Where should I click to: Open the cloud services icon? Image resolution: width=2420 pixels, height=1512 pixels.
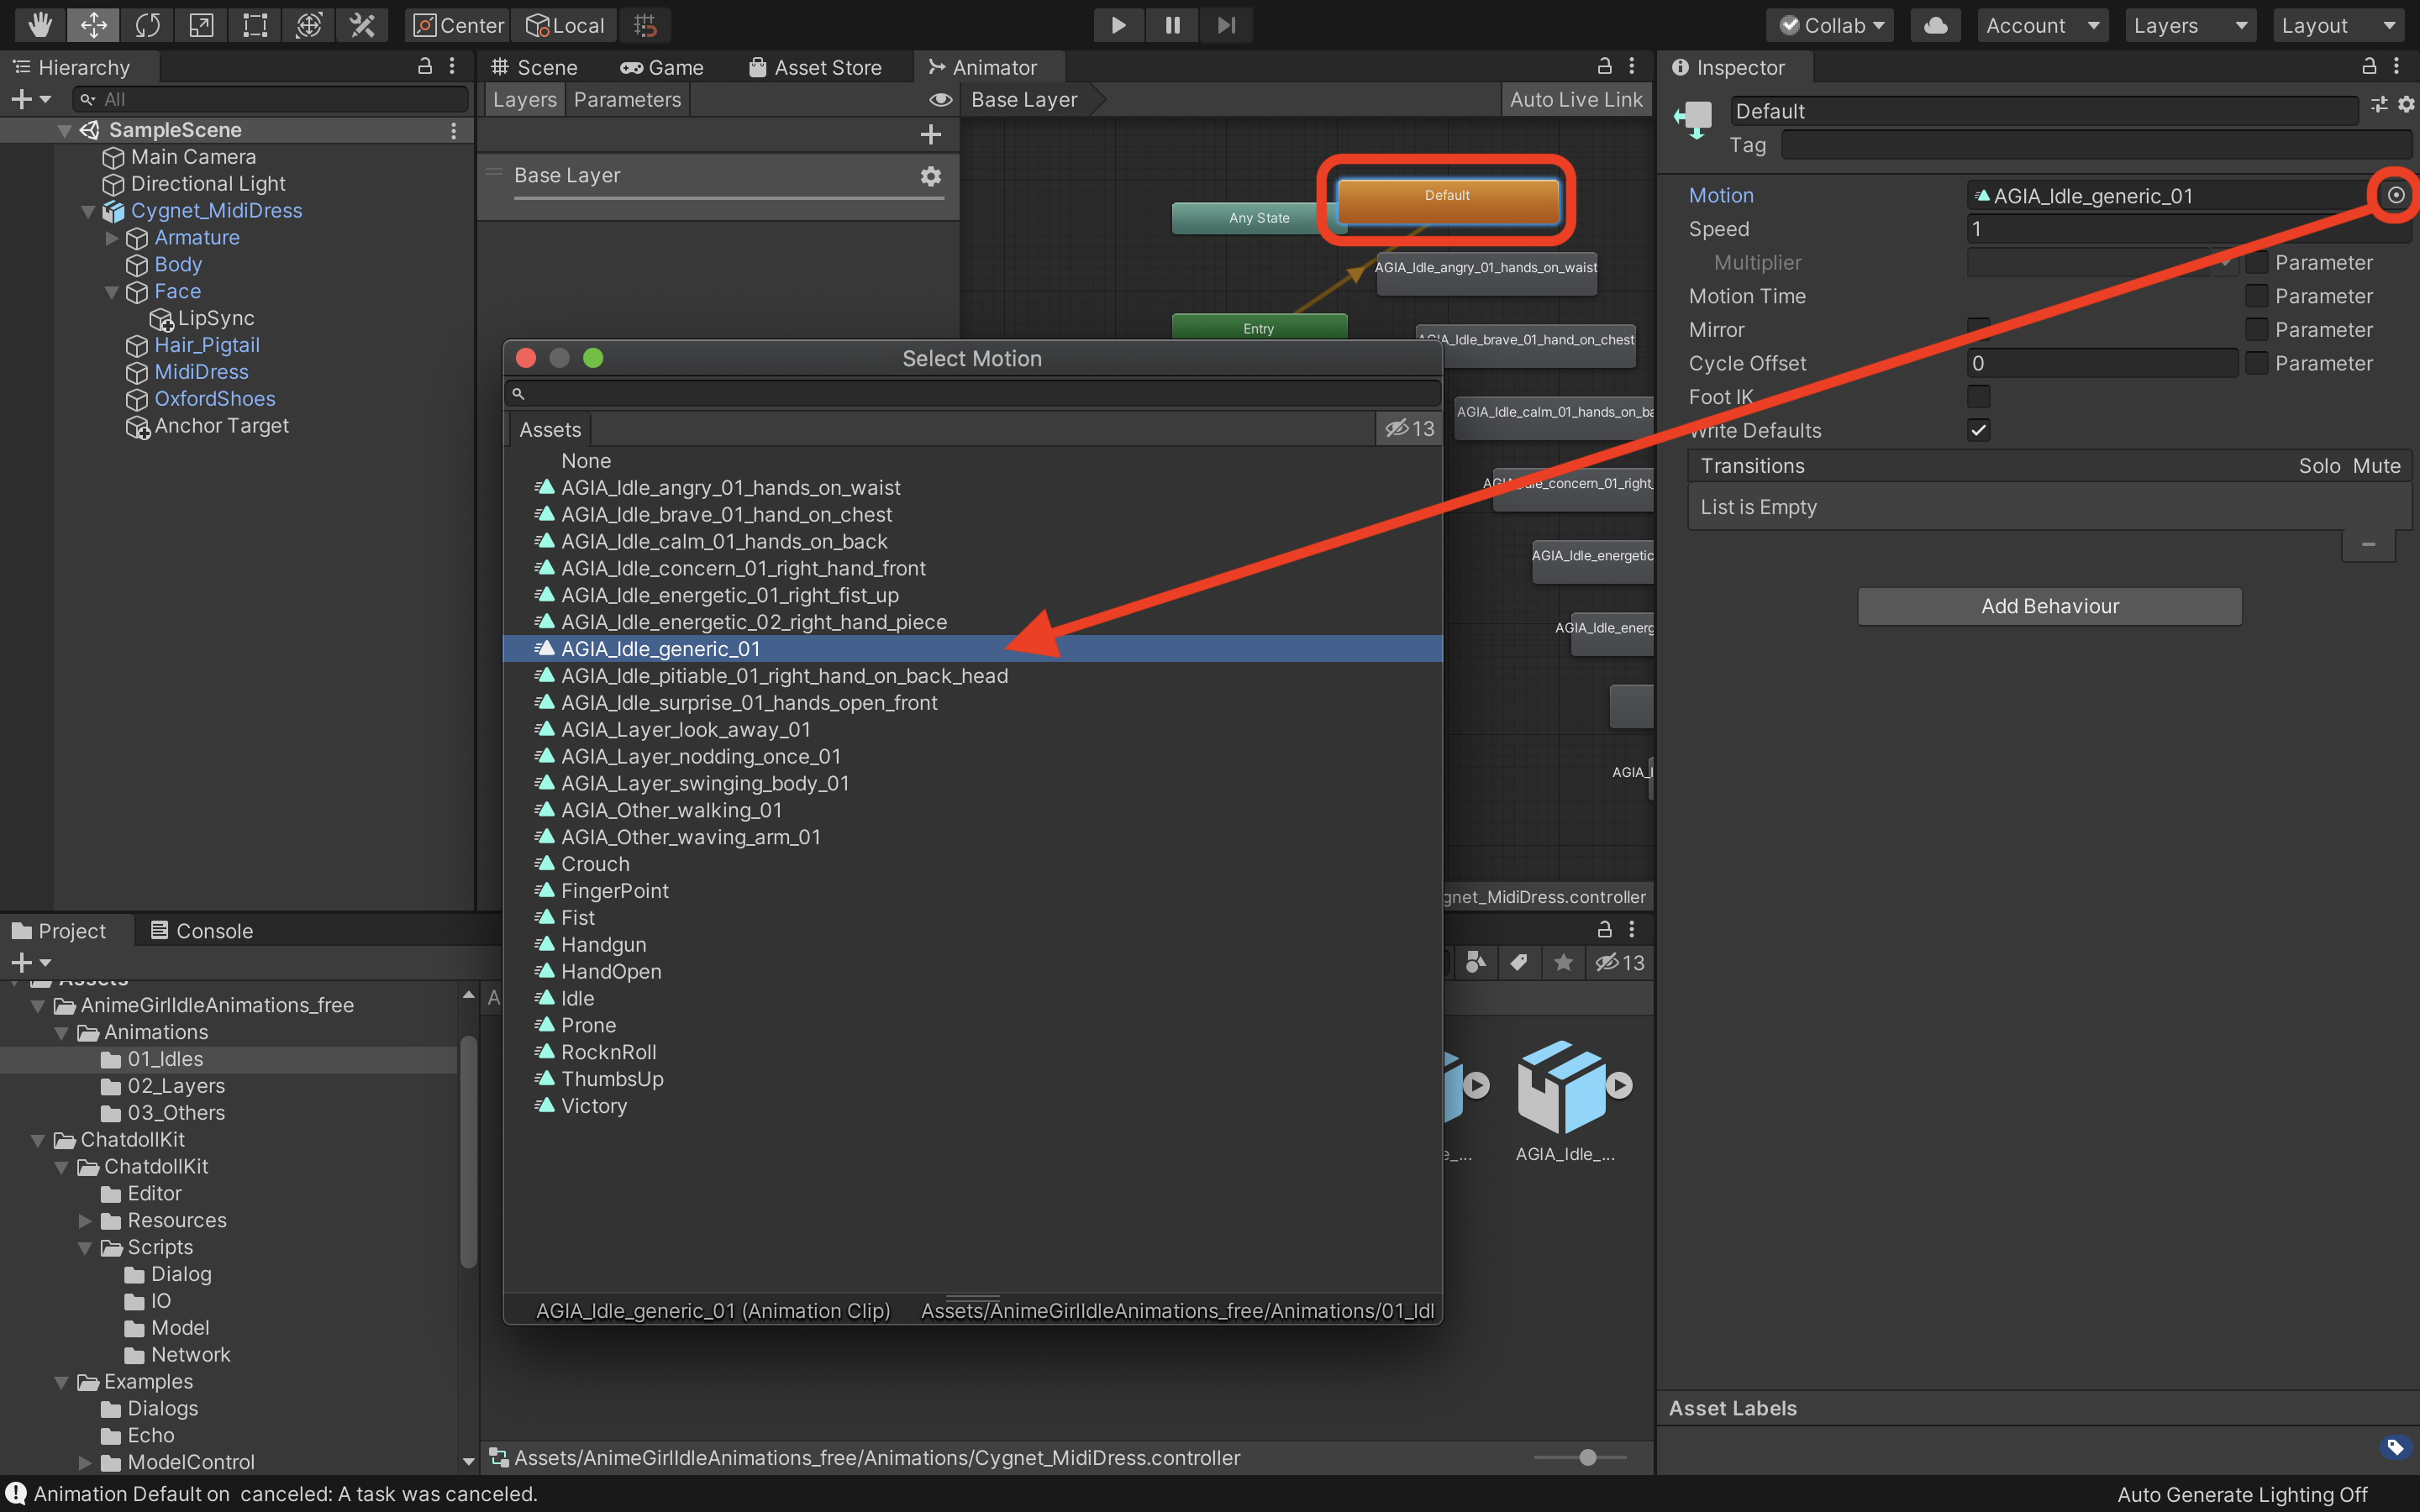1935,25
